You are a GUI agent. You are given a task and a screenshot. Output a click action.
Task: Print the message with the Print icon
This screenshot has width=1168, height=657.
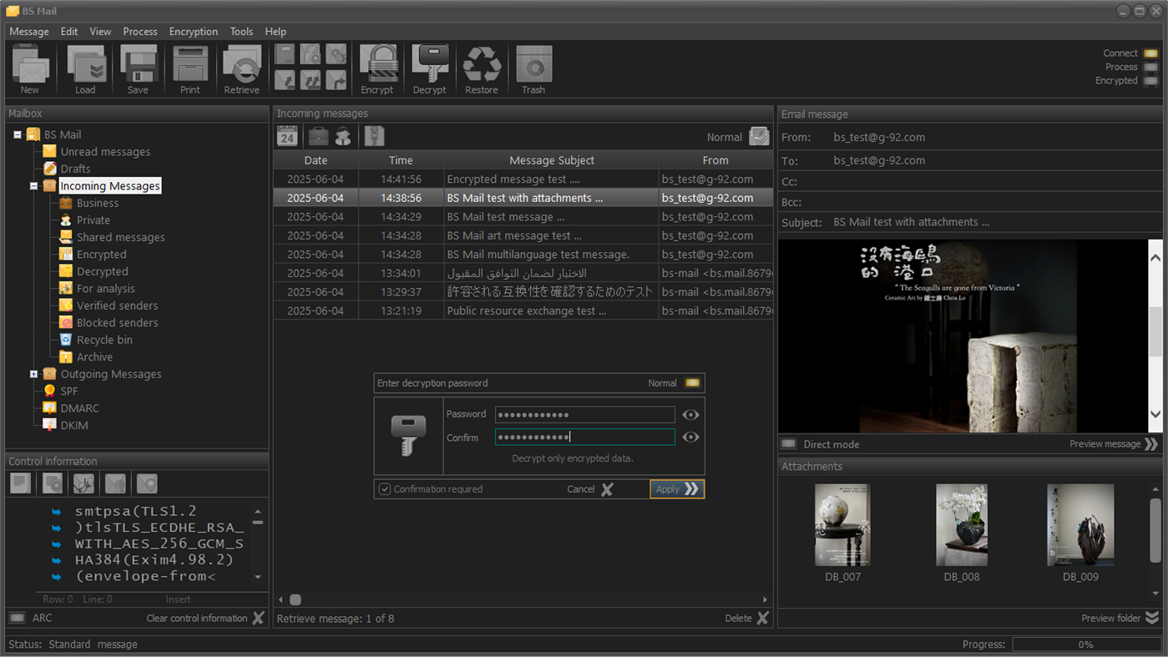tap(190, 69)
